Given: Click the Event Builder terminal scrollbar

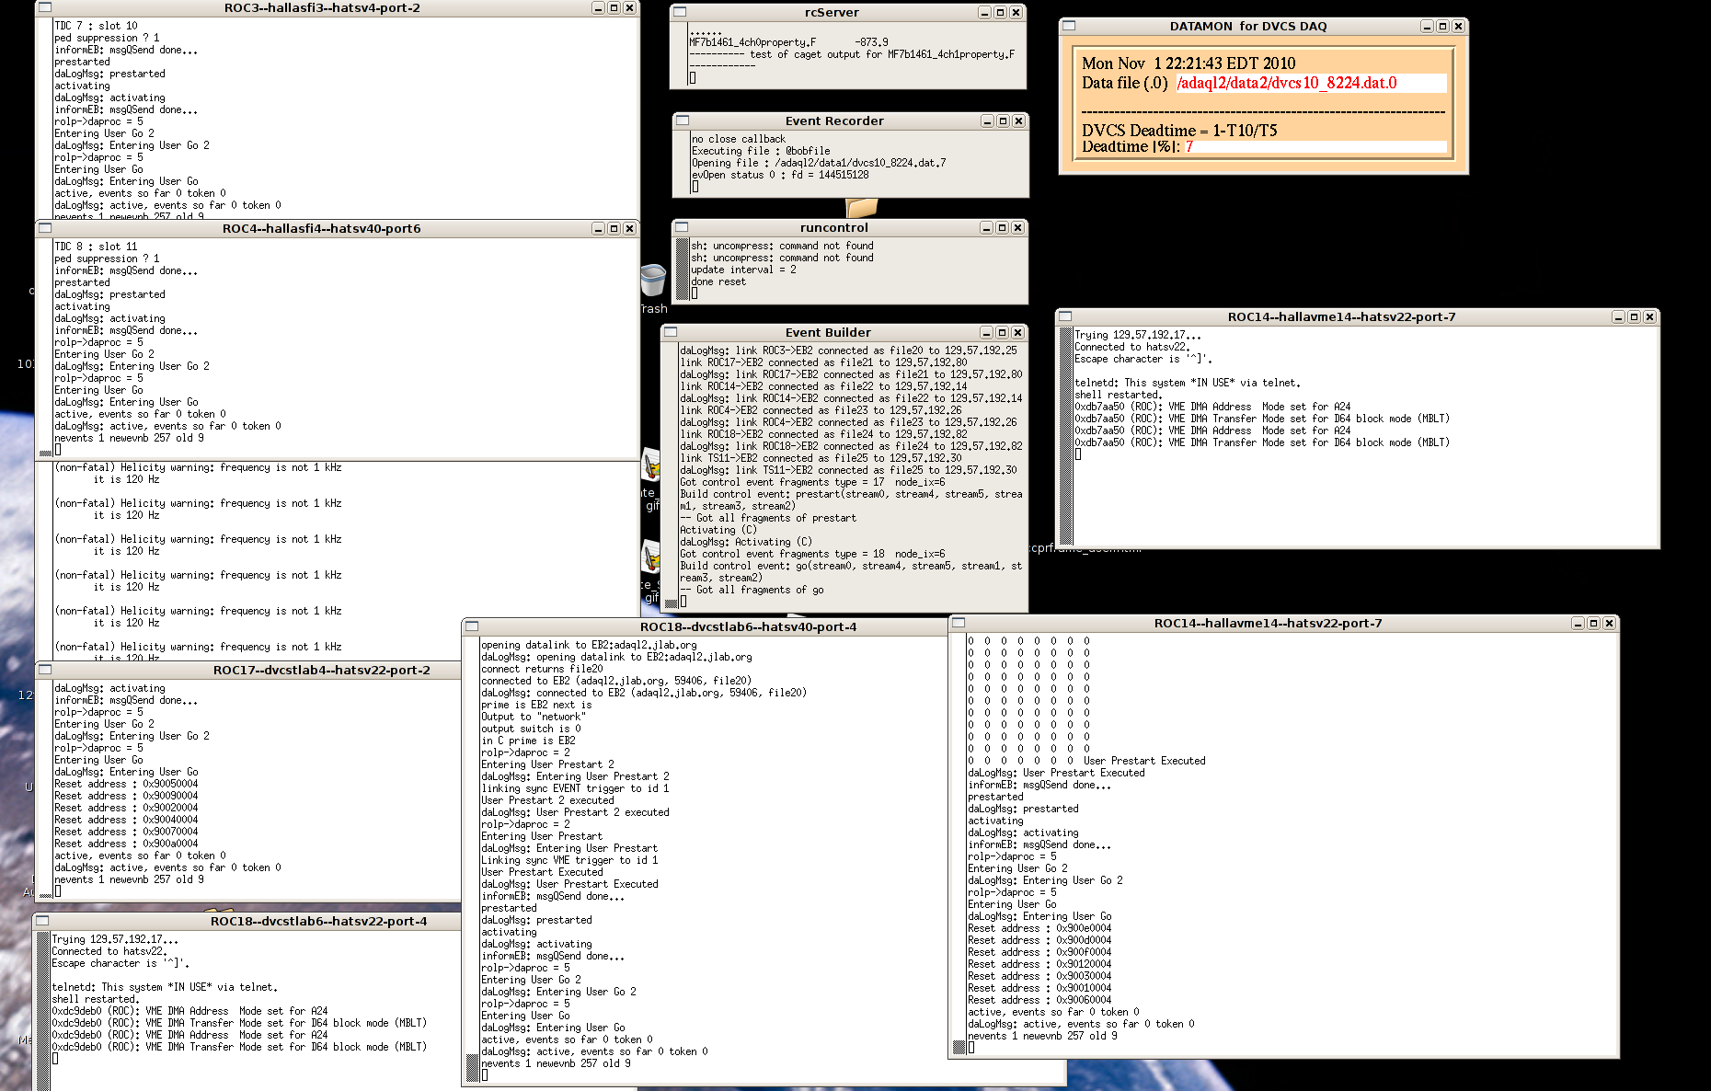Looking at the screenshot, I should point(672,476).
